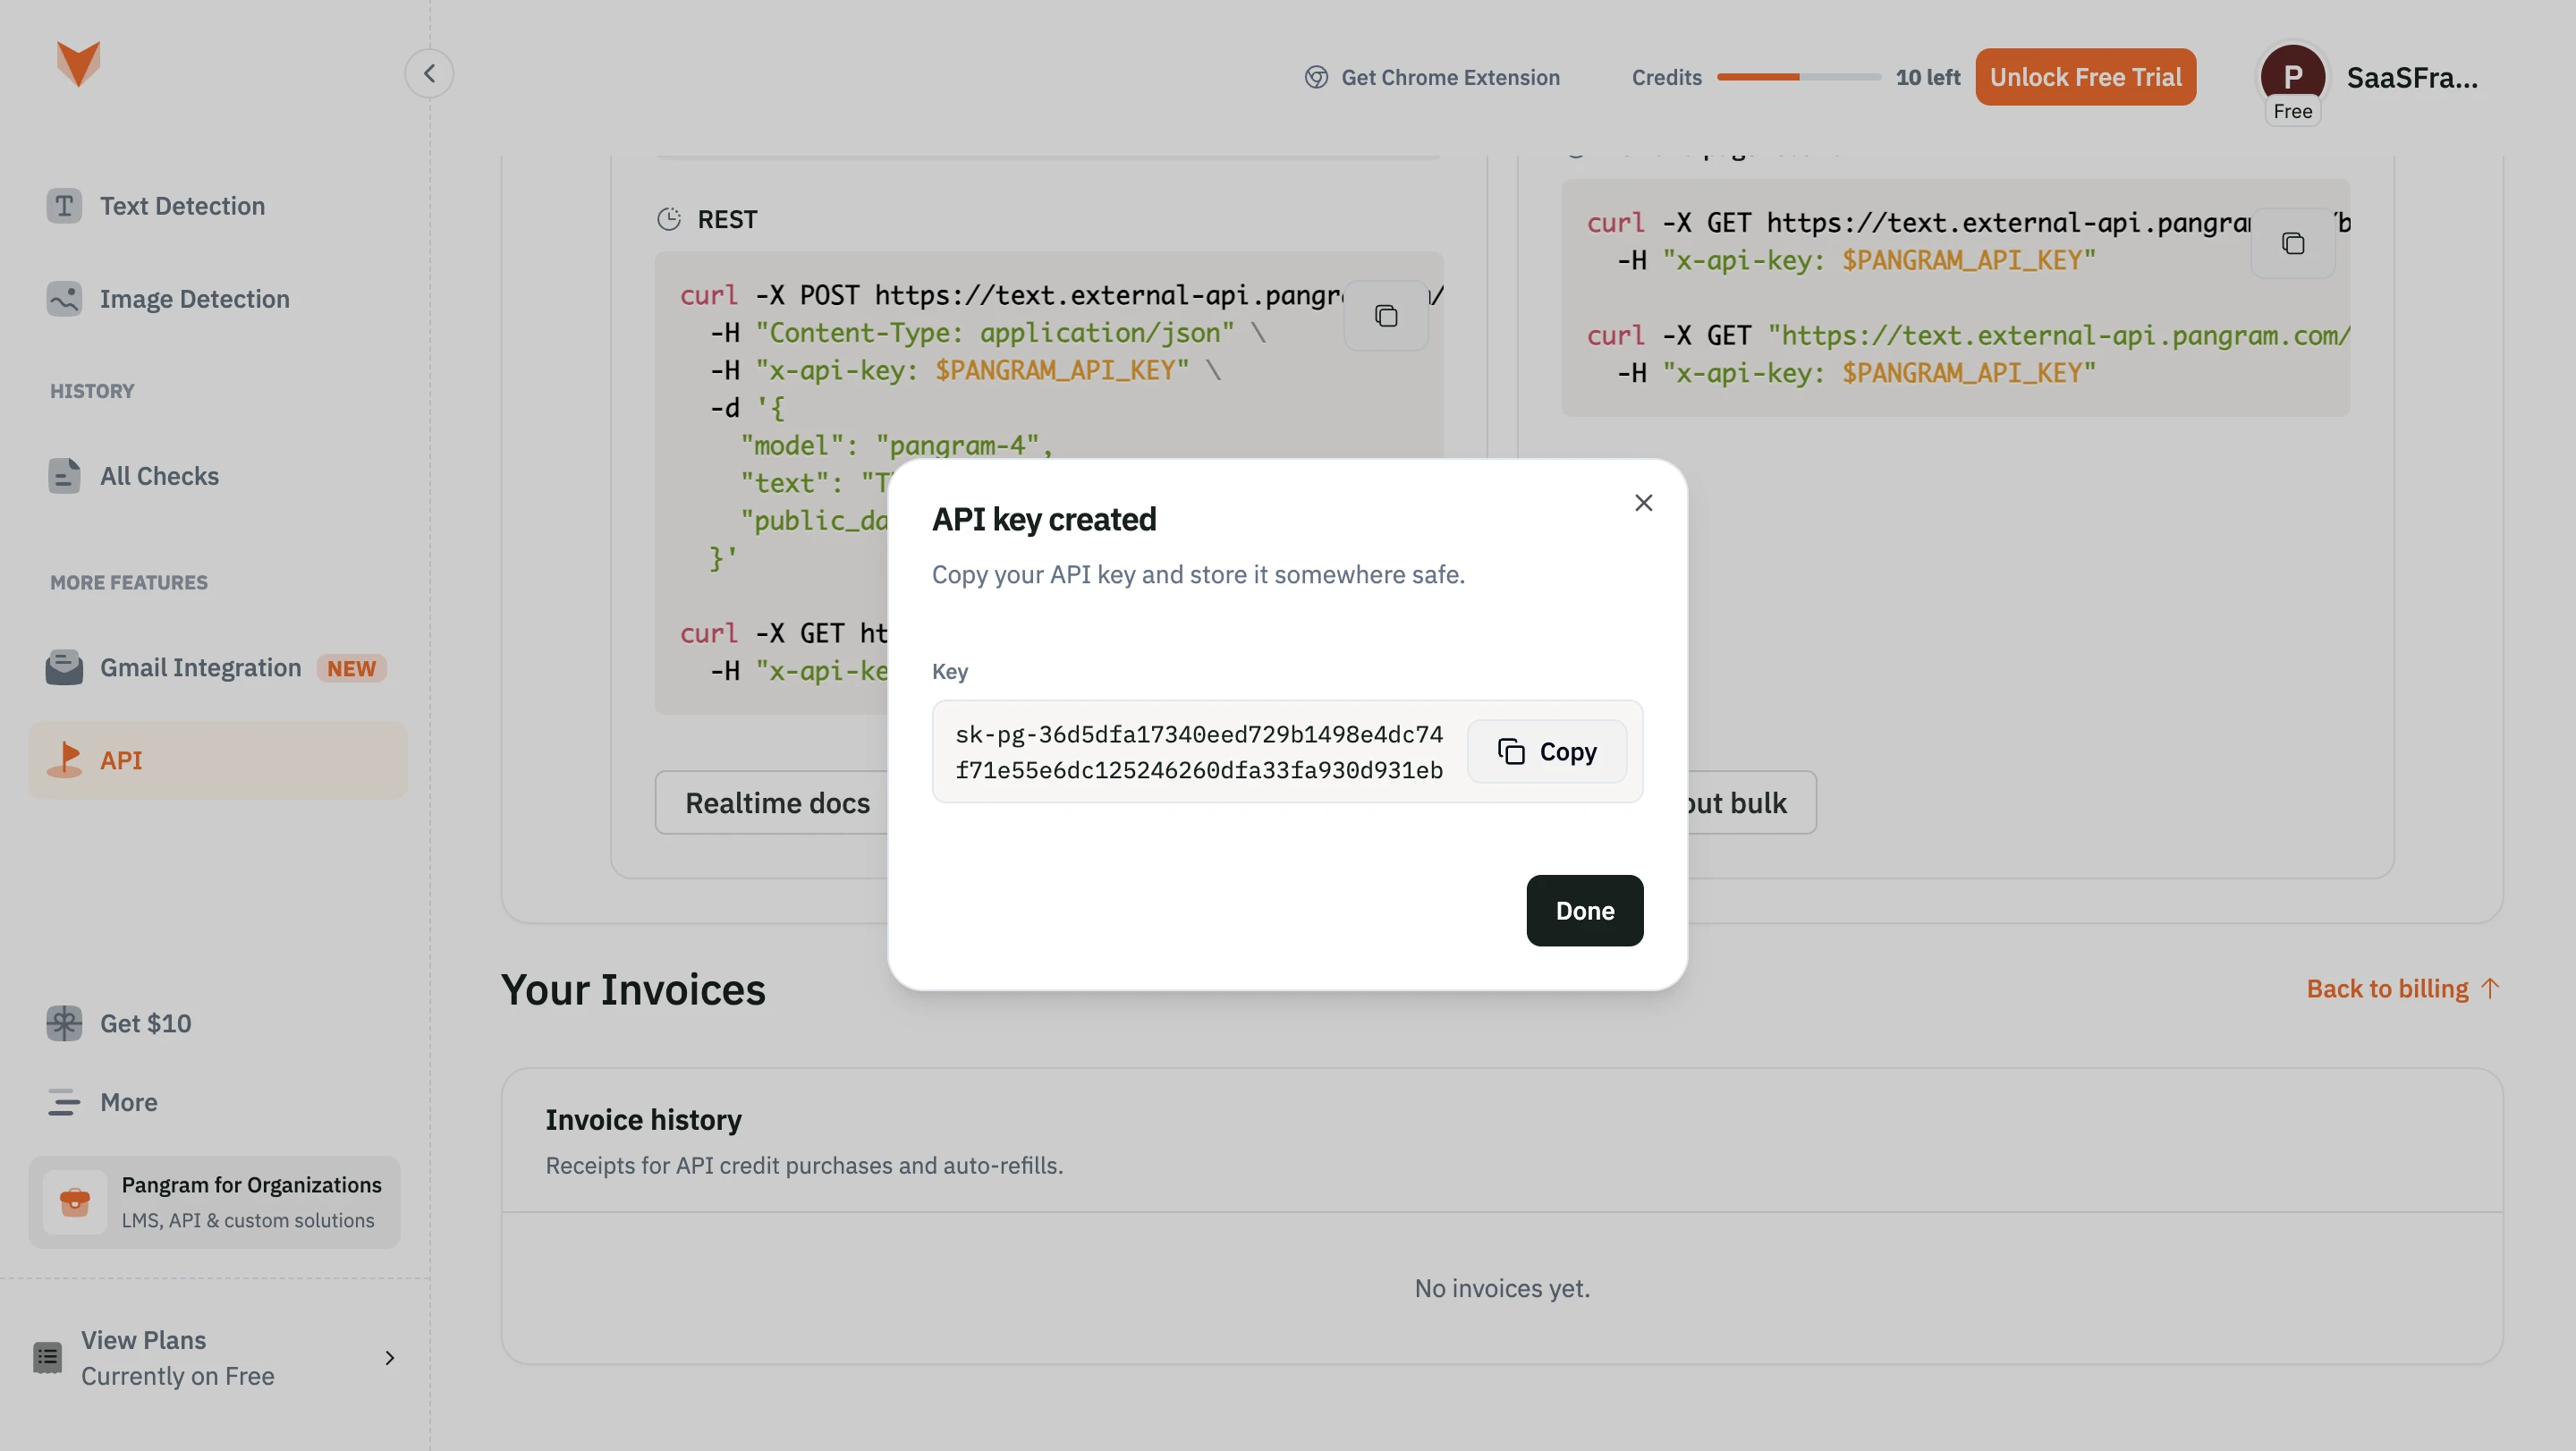Click the NEW badge on Gmail Integration
2576x1451 pixels.
coord(351,668)
